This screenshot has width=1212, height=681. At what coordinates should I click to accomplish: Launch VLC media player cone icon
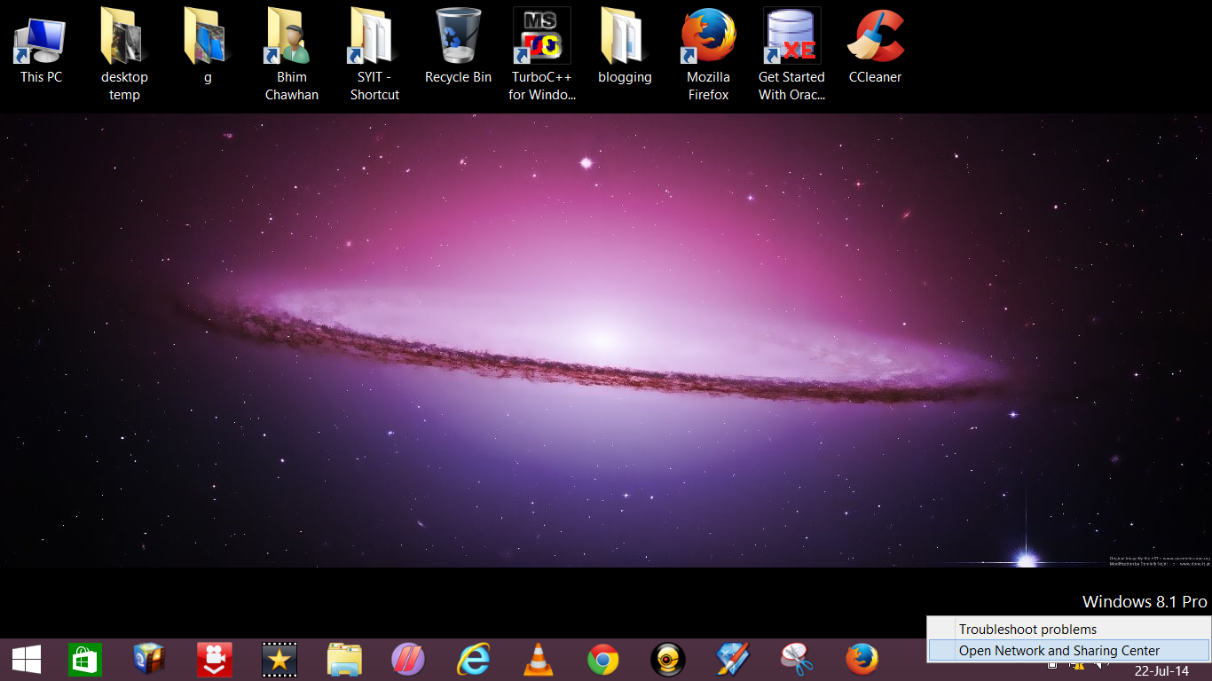(538, 660)
